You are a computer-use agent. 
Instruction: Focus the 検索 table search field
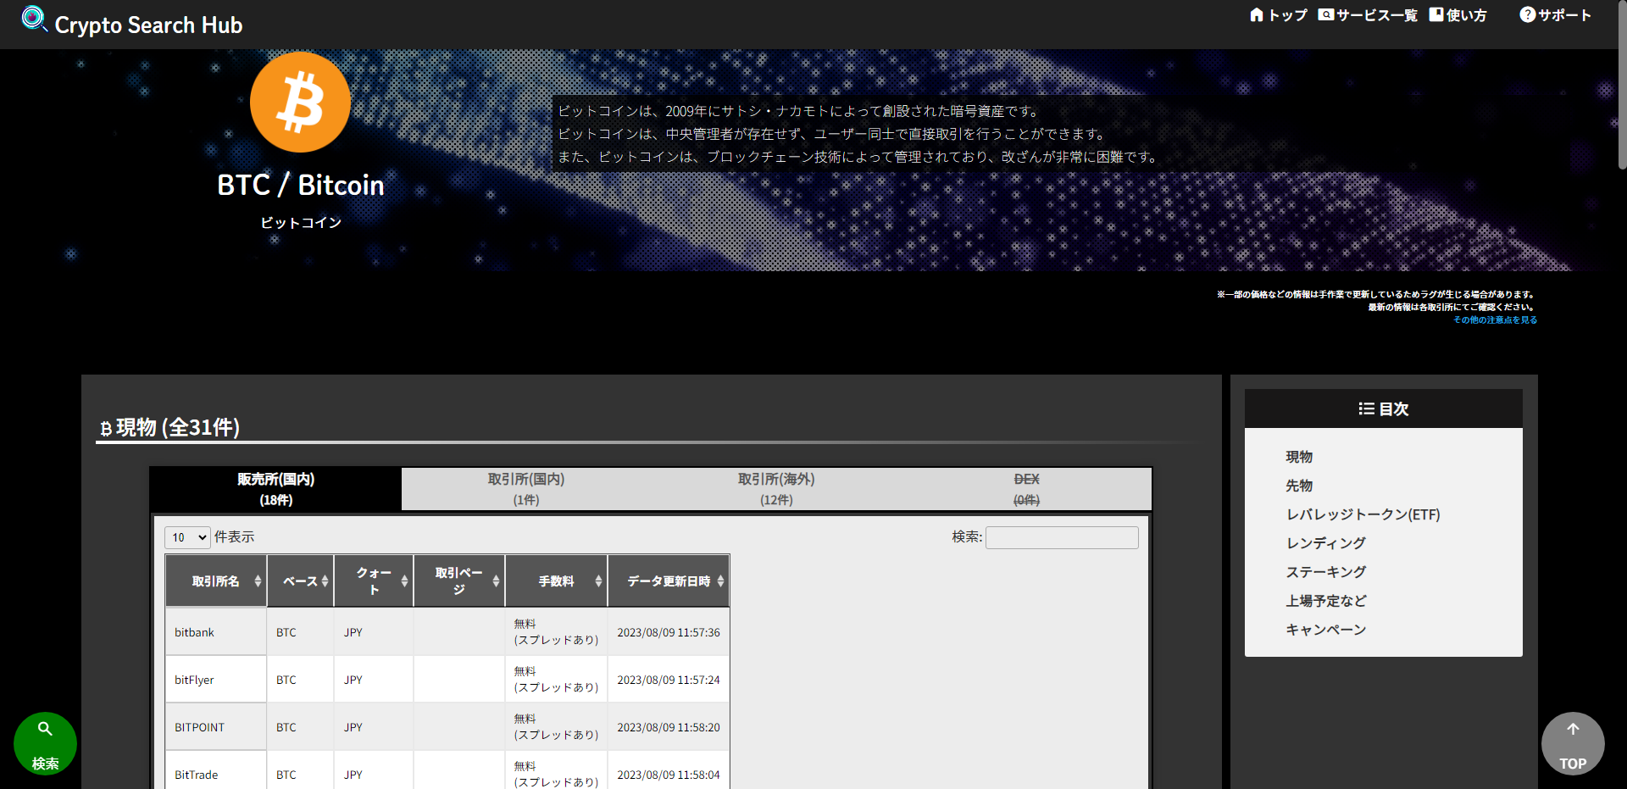(1062, 537)
